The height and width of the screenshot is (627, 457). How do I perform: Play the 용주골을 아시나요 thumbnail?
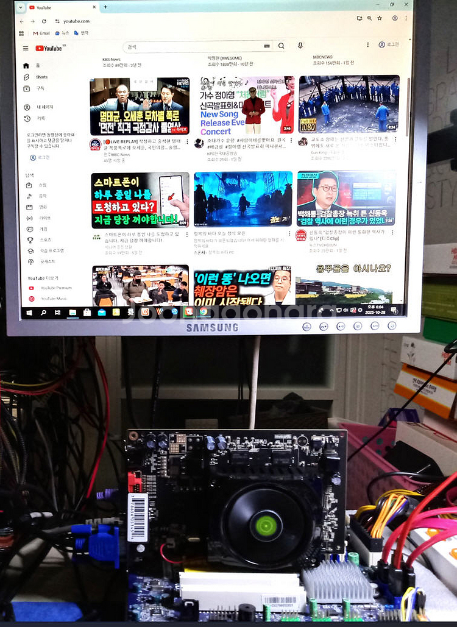[345, 283]
